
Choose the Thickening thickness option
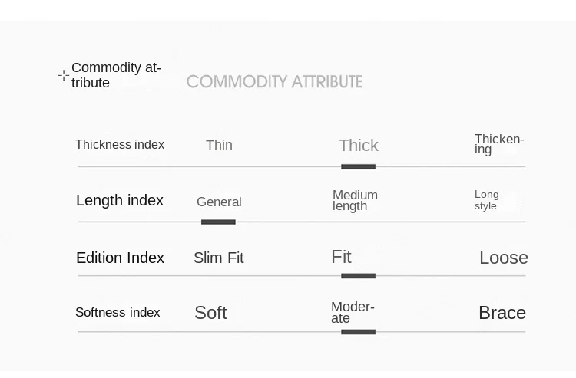[x=498, y=144]
